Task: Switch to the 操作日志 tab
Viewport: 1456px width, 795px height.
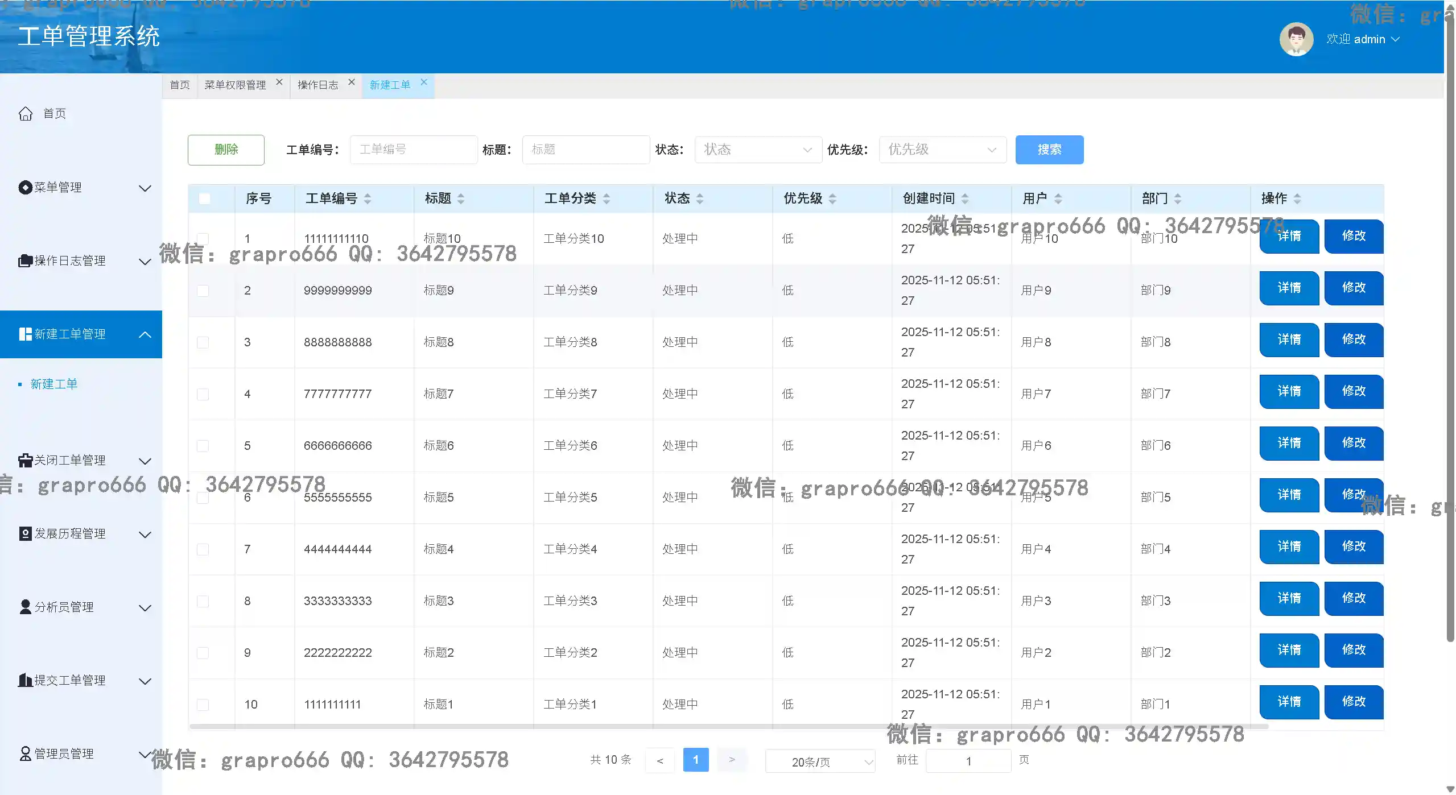Action: (317, 85)
